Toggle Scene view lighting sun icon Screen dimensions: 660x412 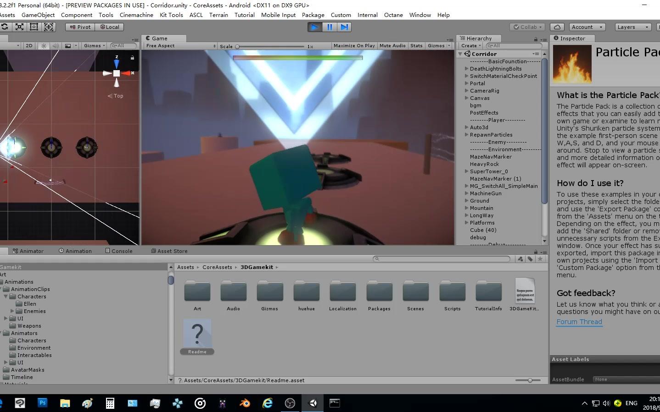[44, 46]
